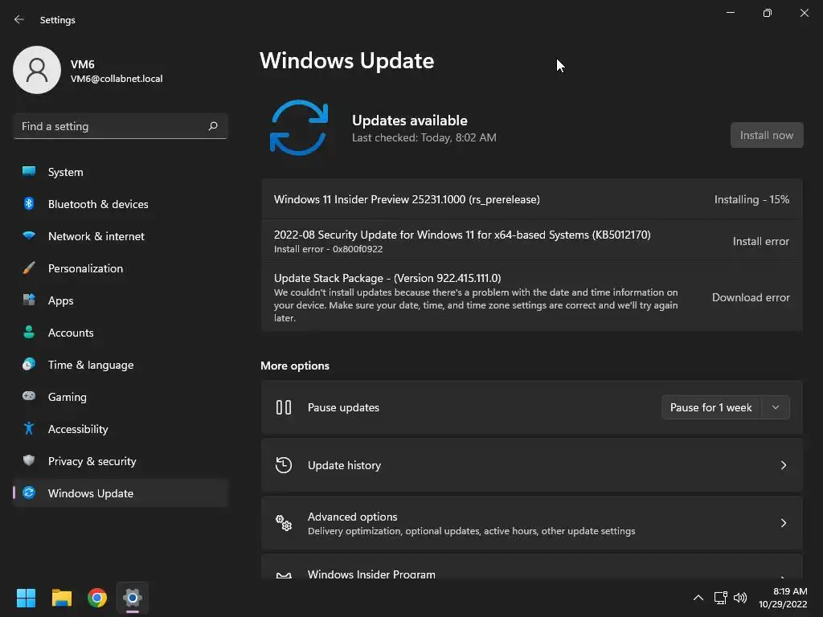The width and height of the screenshot is (823, 617).
Task: Click the Apps icon in sidebar
Action: click(x=29, y=300)
